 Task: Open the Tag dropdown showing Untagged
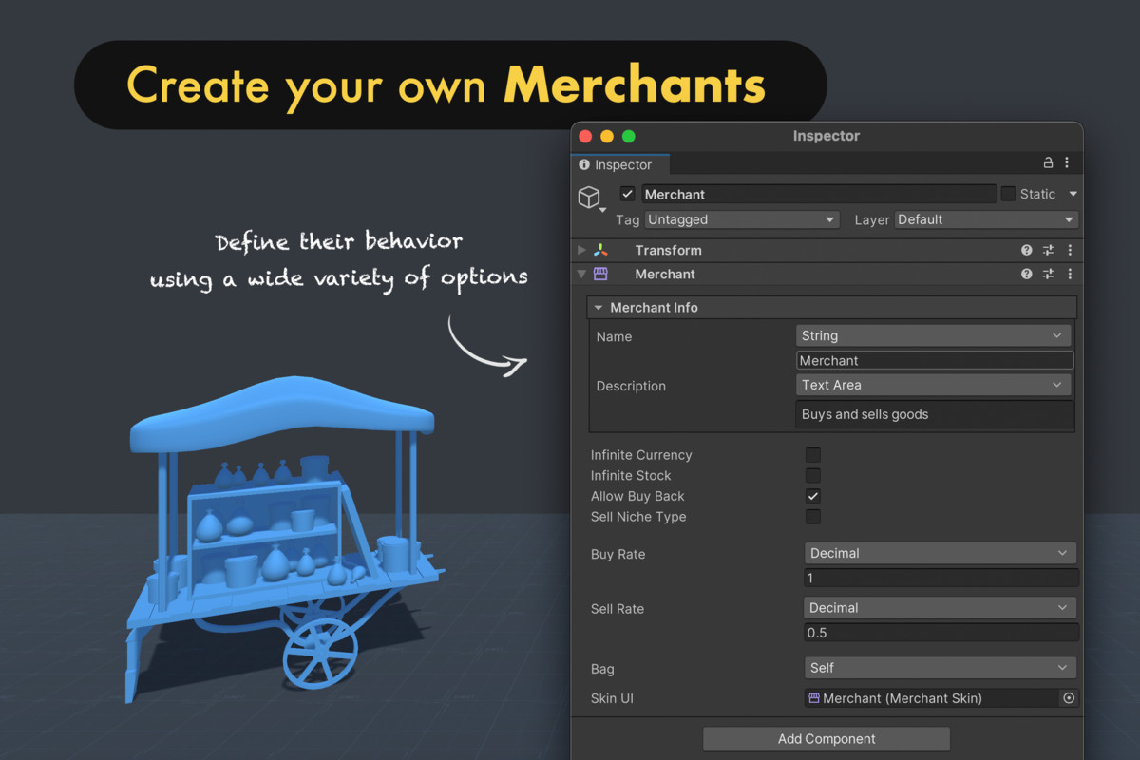pyautogui.click(x=741, y=219)
